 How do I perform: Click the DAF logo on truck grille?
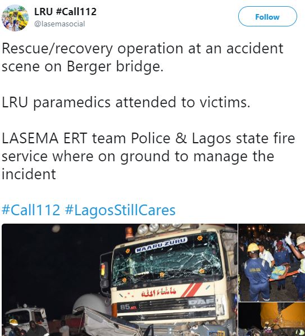tap(201, 302)
